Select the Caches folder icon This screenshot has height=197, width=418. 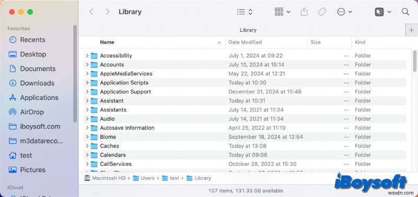point(94,146)
